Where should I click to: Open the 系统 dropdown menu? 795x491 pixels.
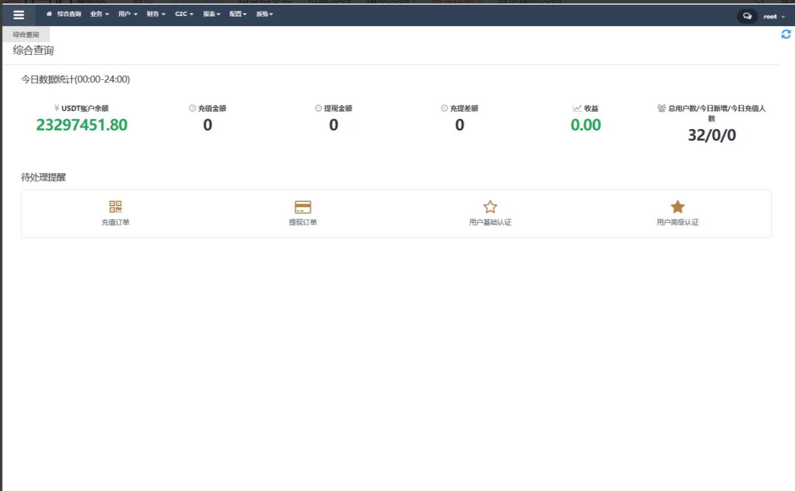pos(265,14)
